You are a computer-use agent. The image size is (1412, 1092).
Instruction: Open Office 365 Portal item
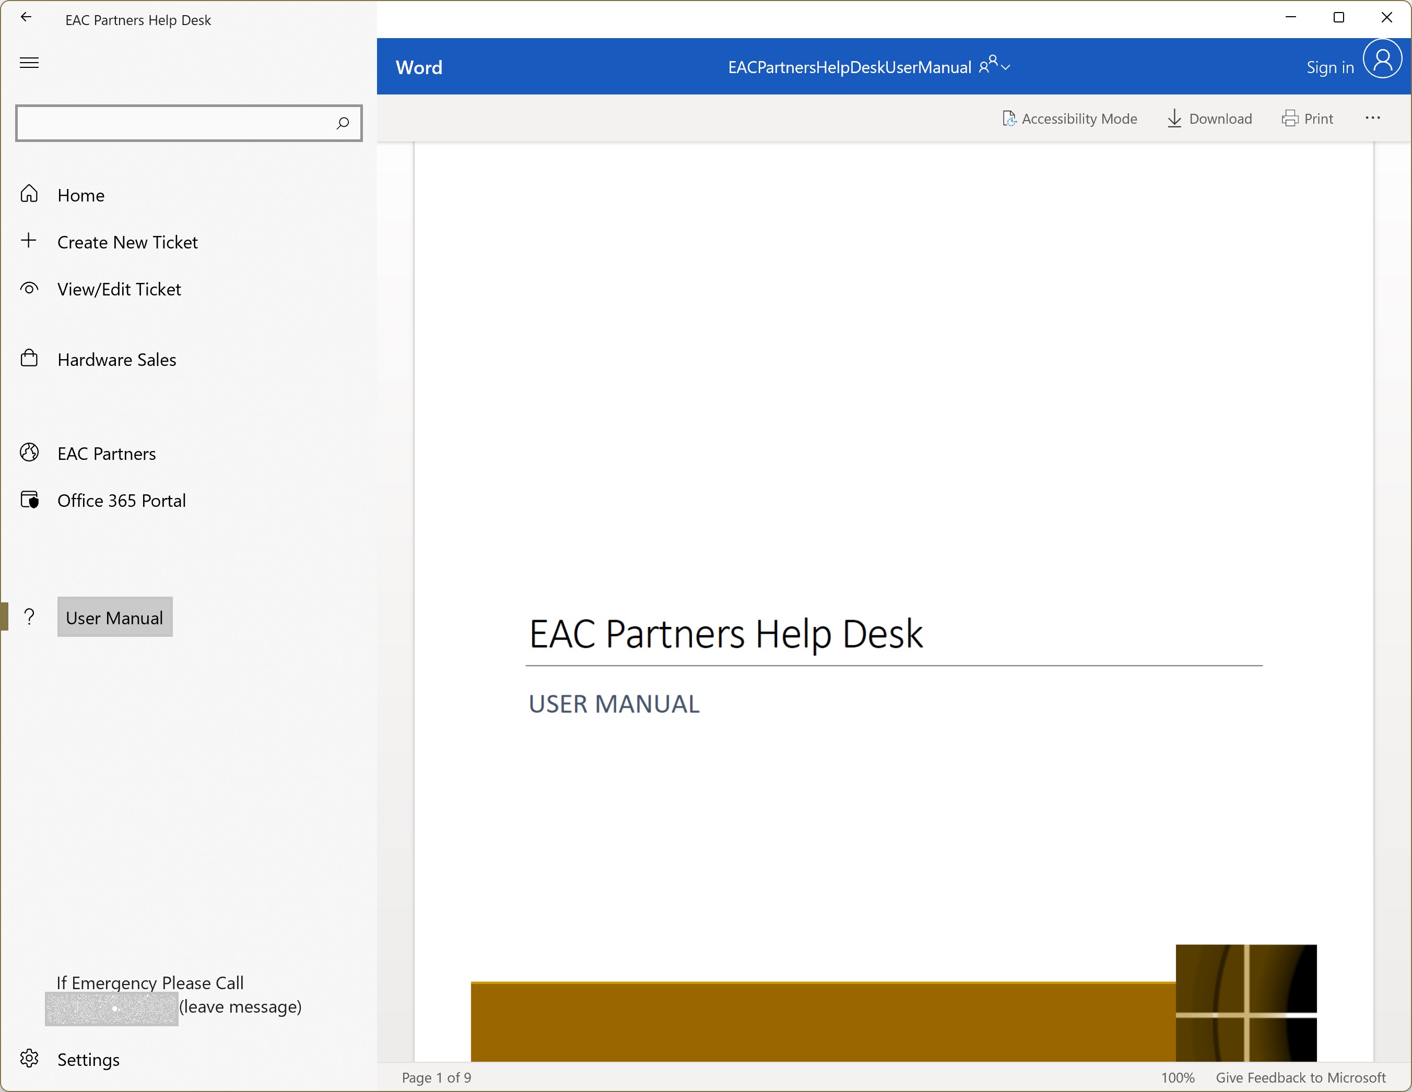(x=121, y=500)
